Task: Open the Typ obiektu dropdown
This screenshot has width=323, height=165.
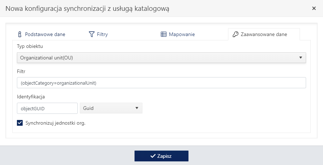Action: click(161, 58)
